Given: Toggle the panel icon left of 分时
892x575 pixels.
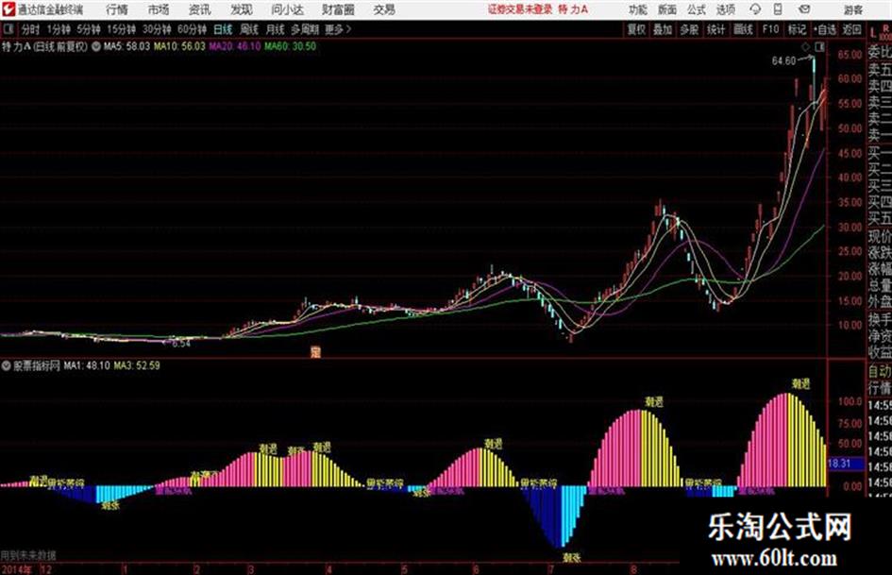Looking at the screenshot, I should tap(8, 29).
